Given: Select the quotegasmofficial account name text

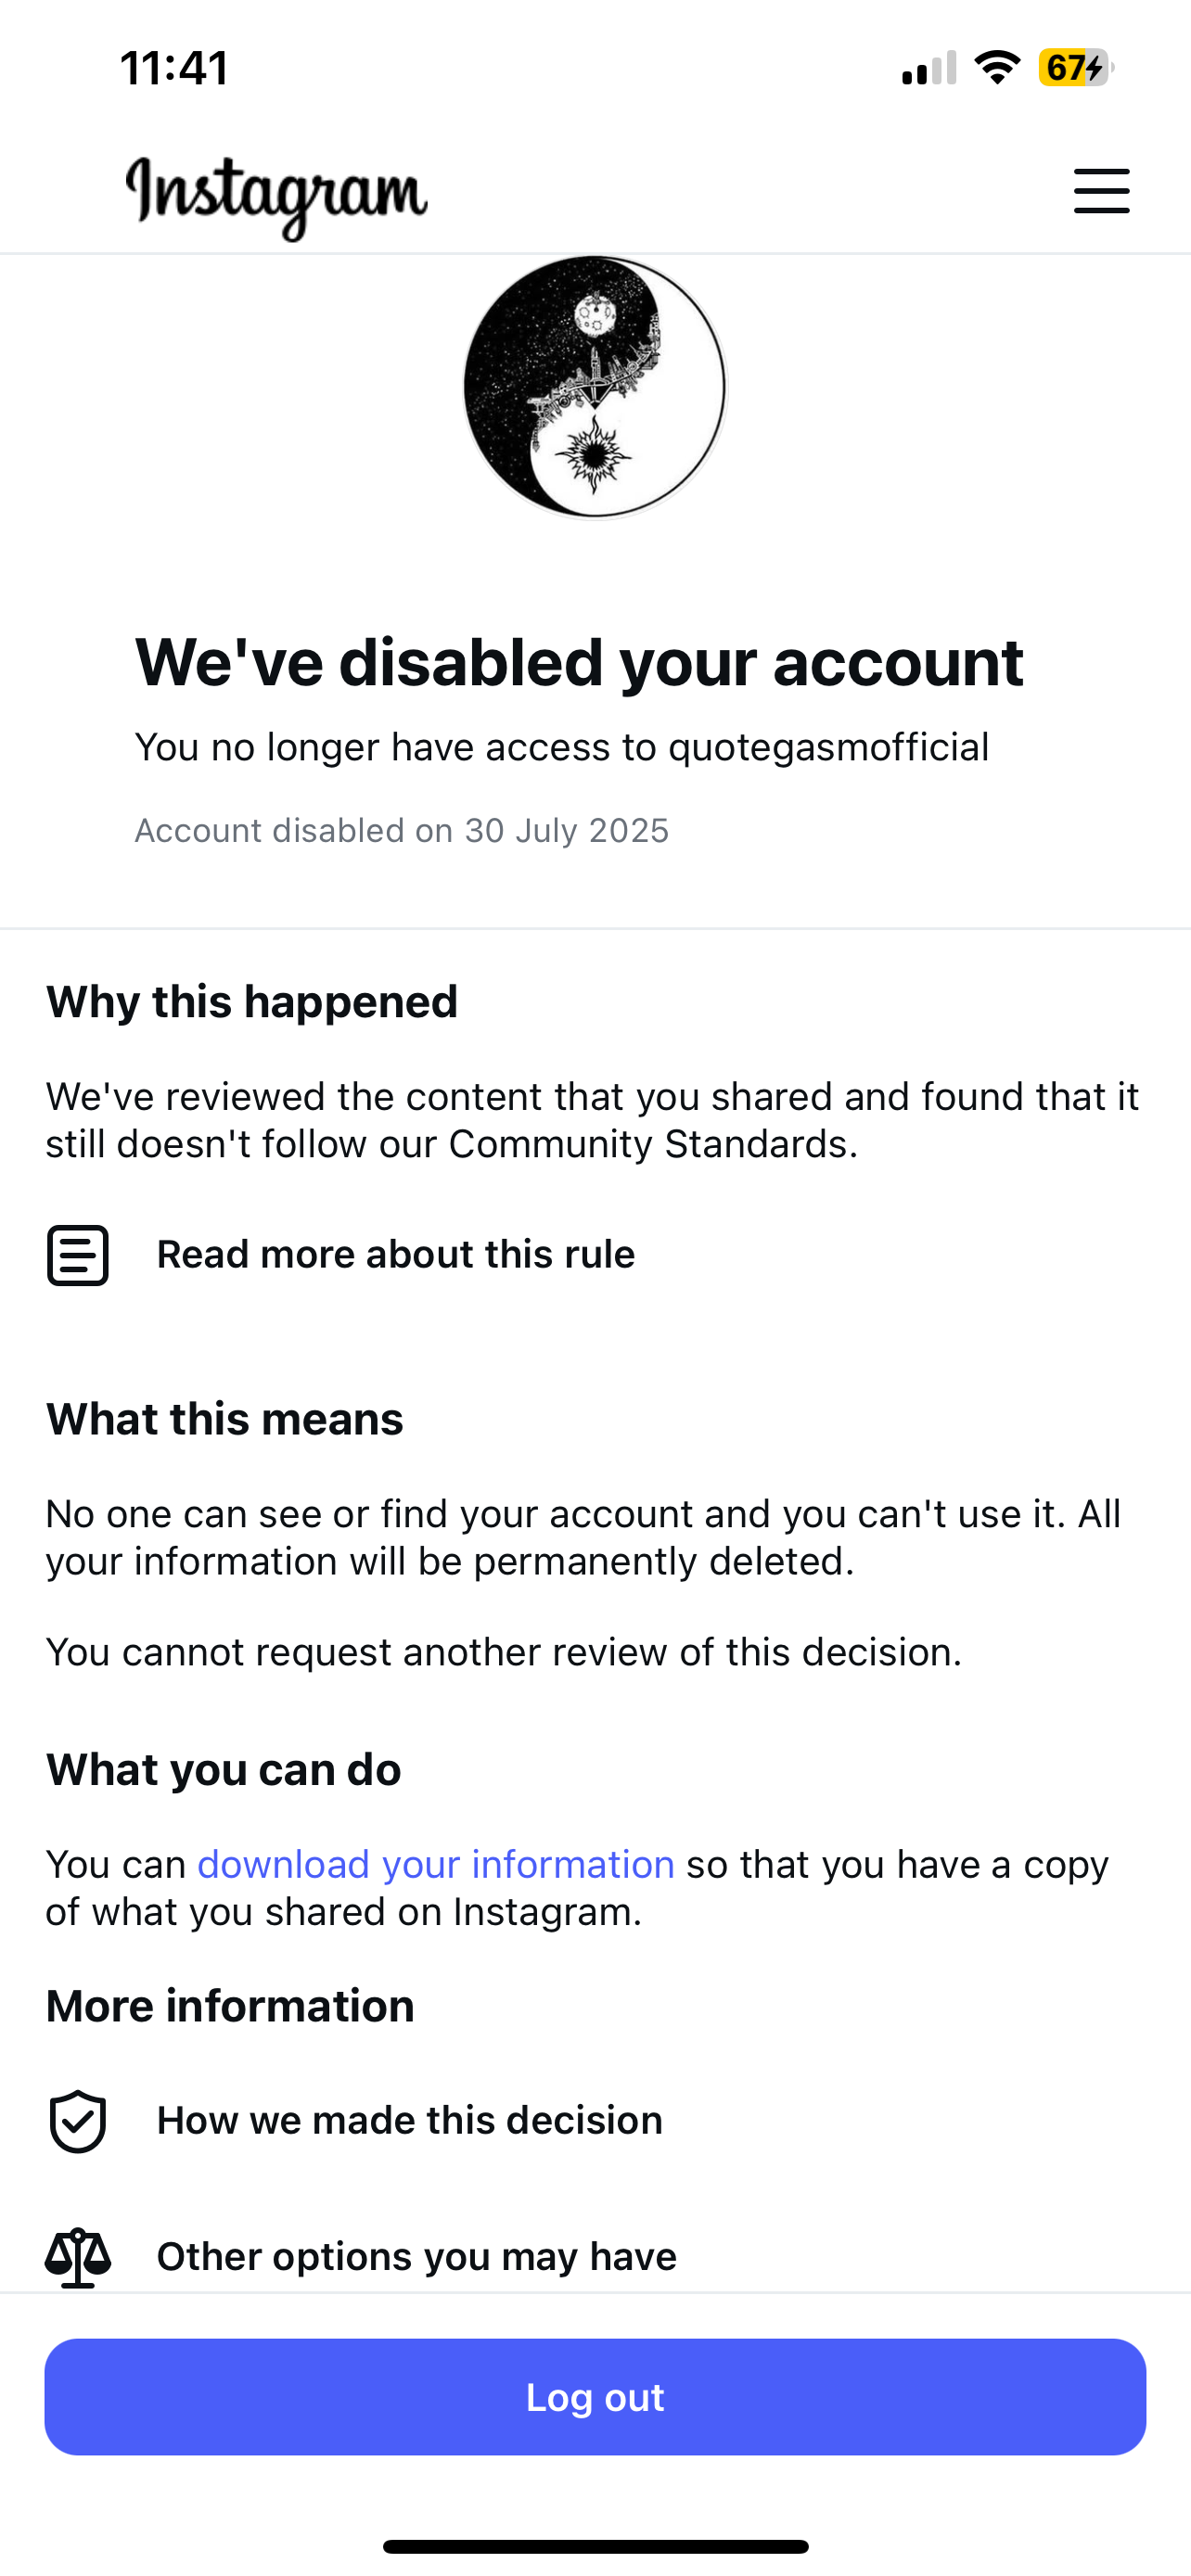Looking at the screenshot, I should (829, 747).
